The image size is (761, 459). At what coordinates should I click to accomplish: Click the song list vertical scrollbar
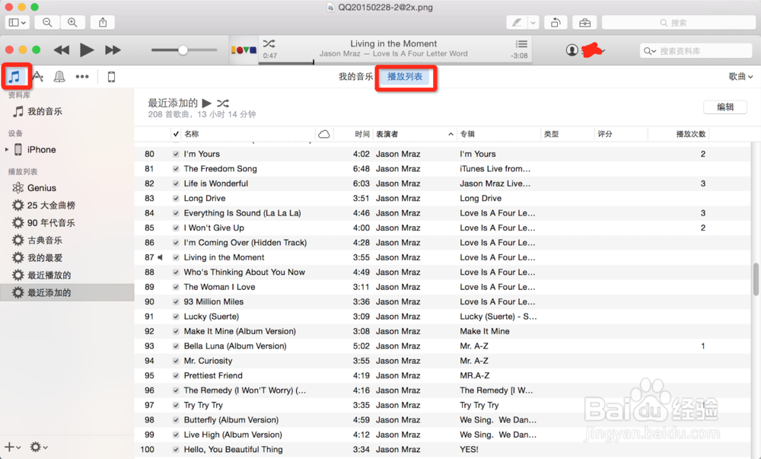756,279
